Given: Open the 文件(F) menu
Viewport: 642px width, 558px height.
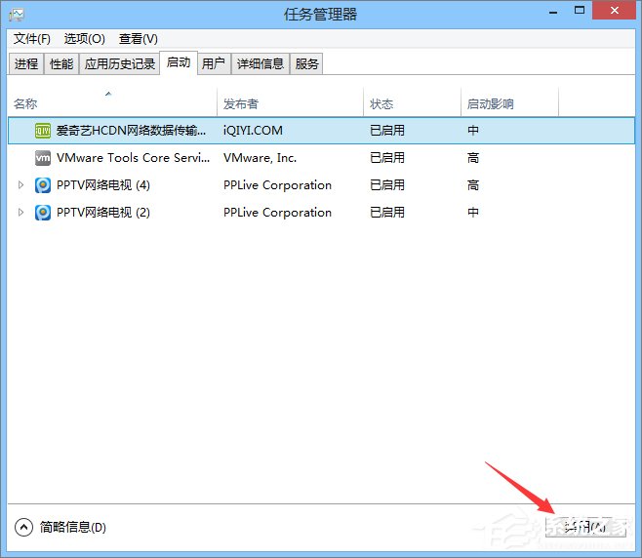Looking at the screenshot, I should click(x=32, y=38).
